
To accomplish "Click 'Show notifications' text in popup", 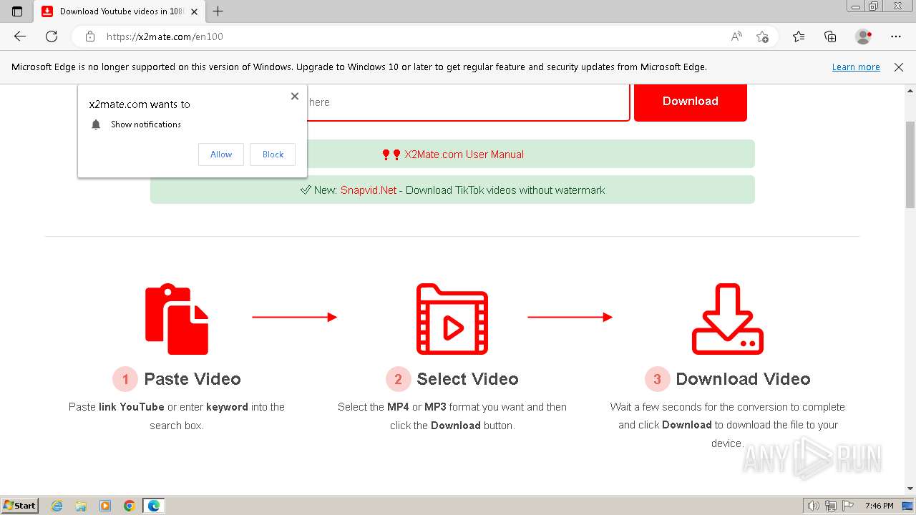I will pos(146,124).
